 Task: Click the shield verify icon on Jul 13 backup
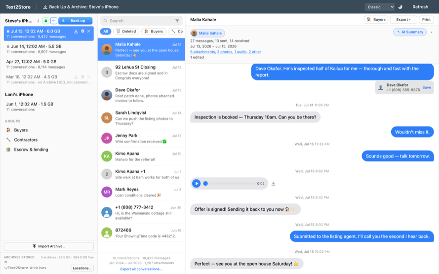(x=82, y=31)
